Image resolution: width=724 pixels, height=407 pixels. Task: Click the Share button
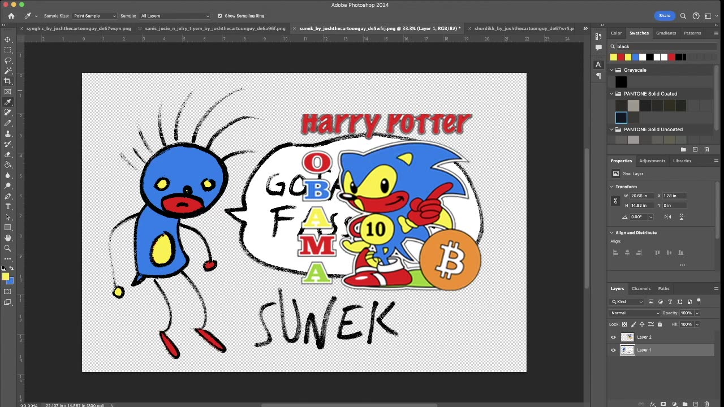coord(665,16)
